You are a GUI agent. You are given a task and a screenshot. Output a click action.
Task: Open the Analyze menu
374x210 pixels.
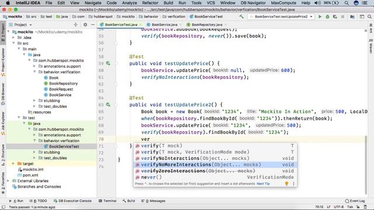pos(129,3)
